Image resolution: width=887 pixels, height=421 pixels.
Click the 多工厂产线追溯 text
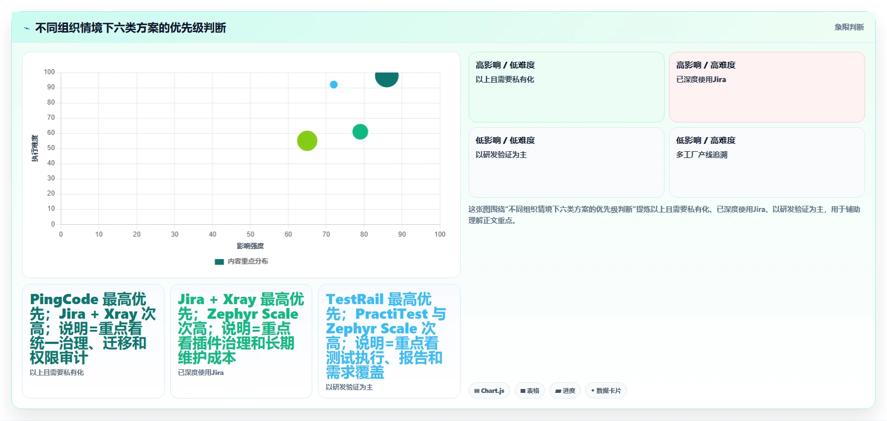pos(702,155)
